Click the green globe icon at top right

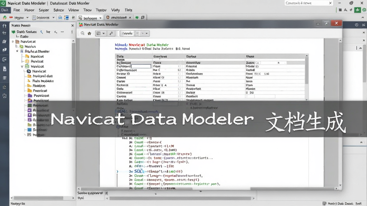[364, 10]
